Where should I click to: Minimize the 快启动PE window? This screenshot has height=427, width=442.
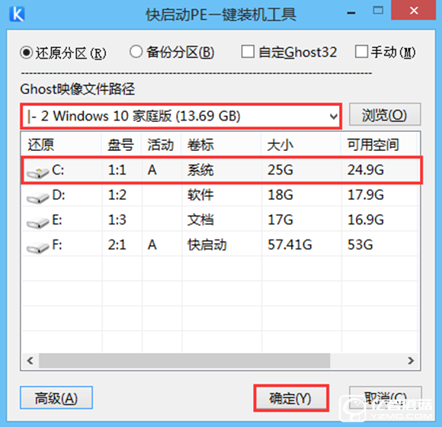click(351, 13)
